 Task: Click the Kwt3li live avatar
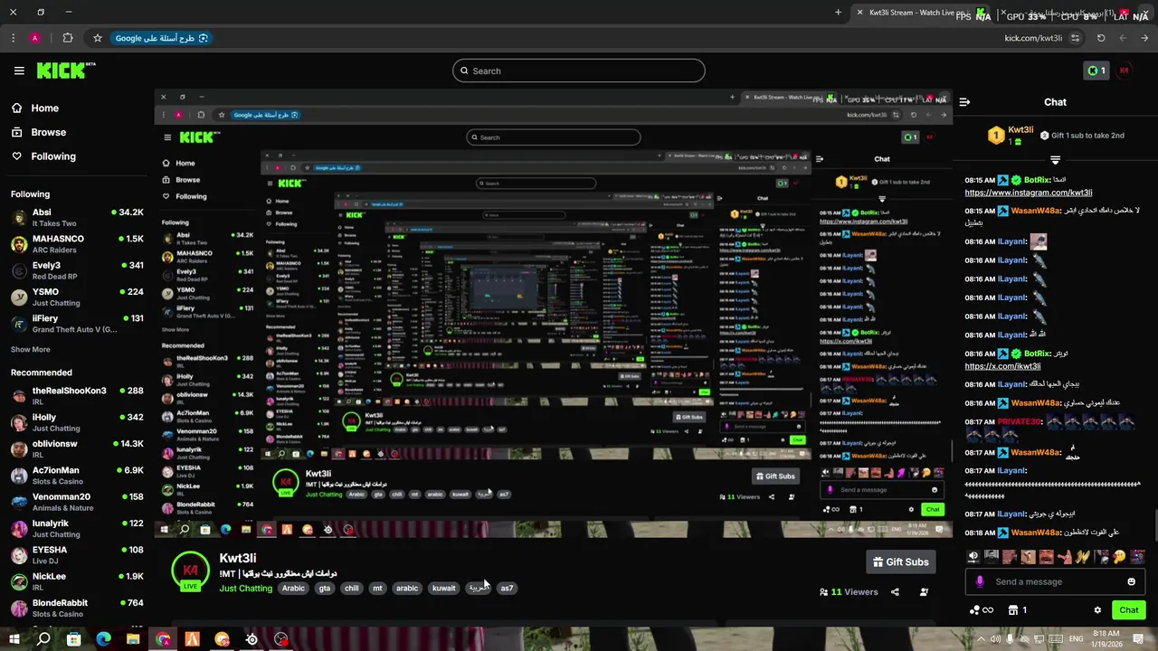click(x=190, y=571)
